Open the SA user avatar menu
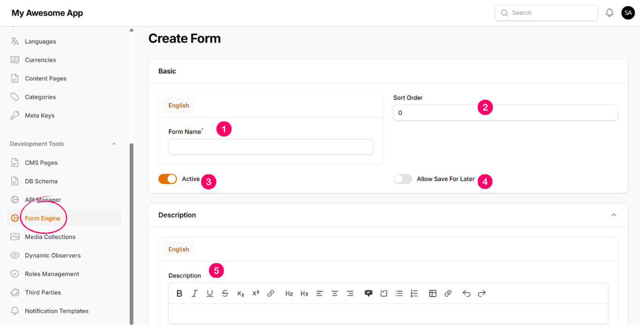This screenshot has height=325, width=640. pos(628,13)
